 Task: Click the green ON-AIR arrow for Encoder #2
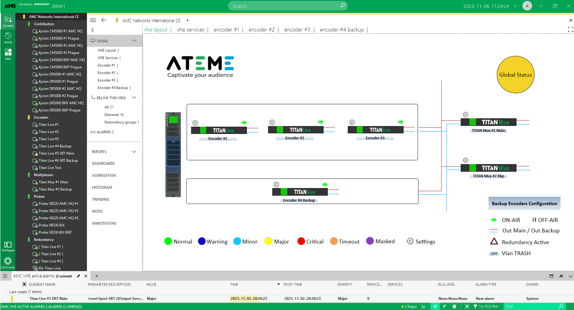321,122
